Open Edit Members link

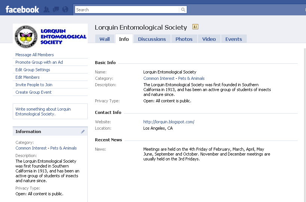click(x=27, y=77)
